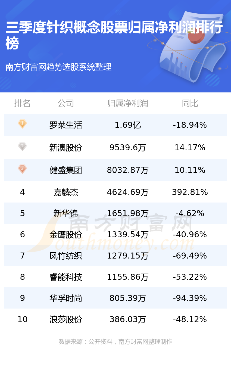Select the 排名 column header

pos(22,103)
